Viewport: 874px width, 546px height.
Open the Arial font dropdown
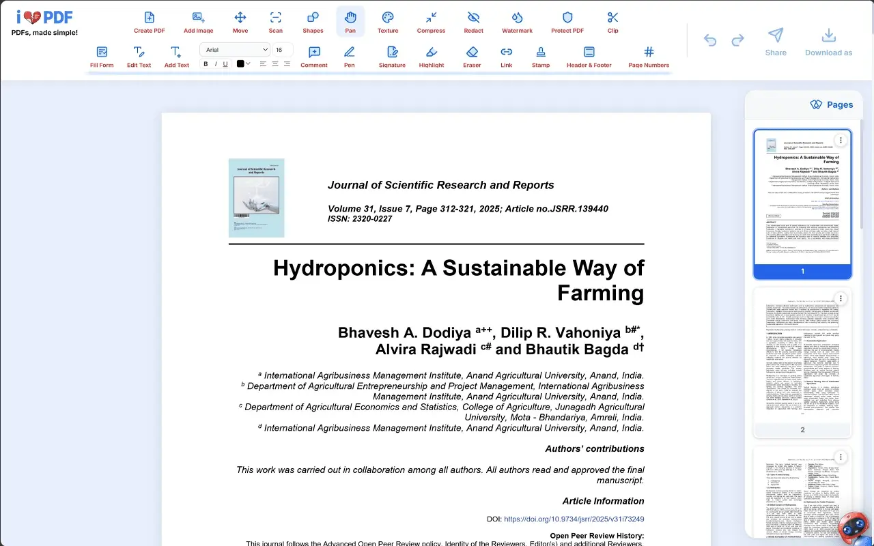point(236,49)
